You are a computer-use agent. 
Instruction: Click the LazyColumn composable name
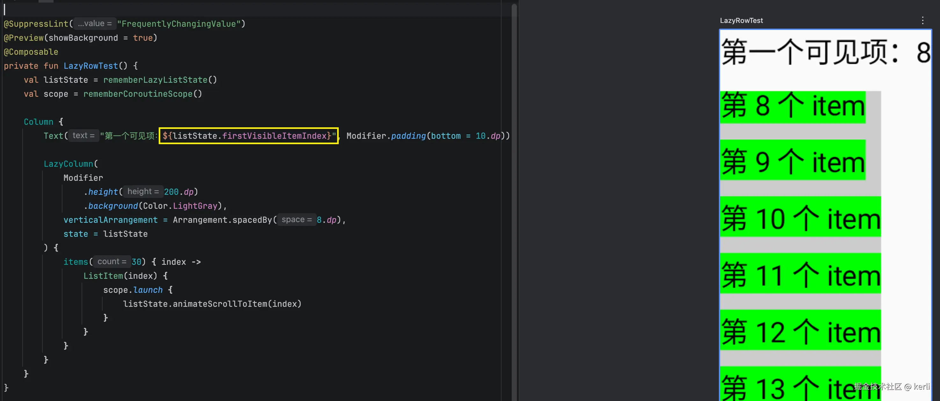click(68, 164)
